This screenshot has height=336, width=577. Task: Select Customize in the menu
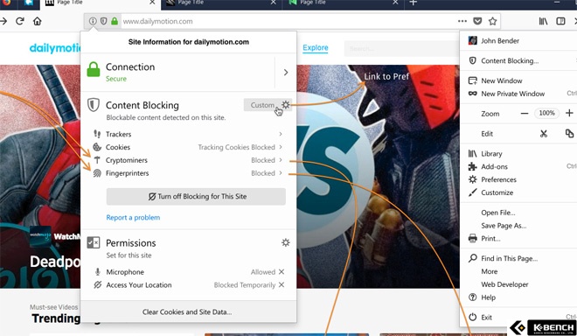click(x=518, y=192)
